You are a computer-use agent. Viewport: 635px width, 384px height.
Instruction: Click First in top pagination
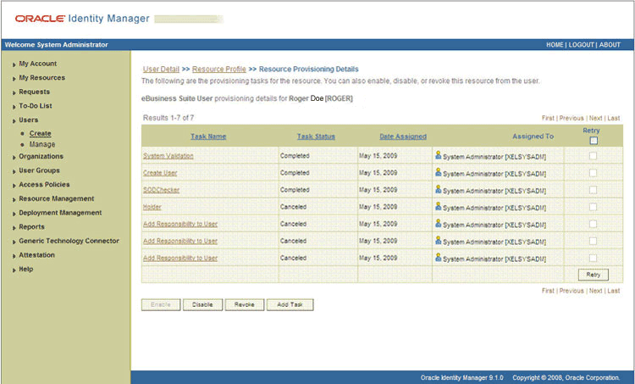click(x=548, y=118)
